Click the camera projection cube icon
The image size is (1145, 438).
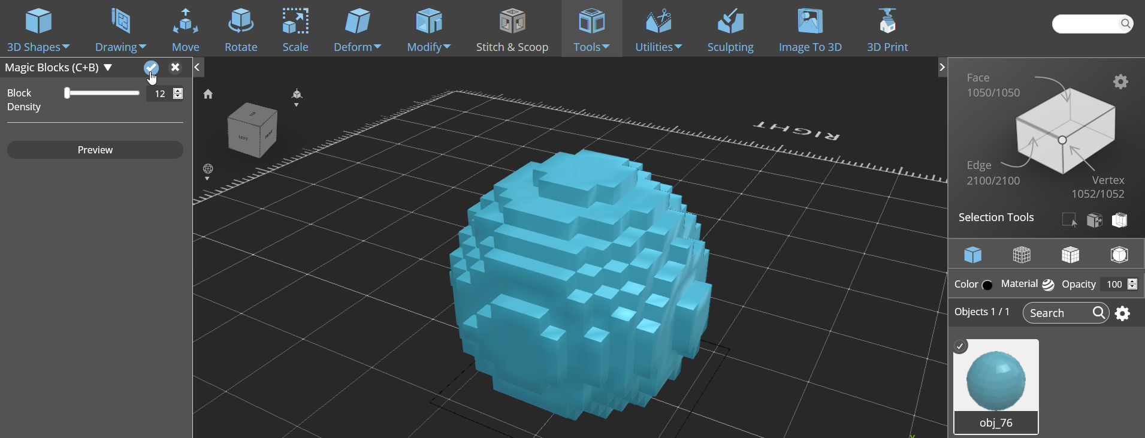point(297,93)
